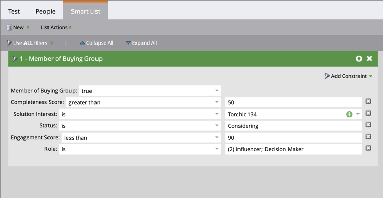
Task: Click the Status label
Action: click(48, 126)
